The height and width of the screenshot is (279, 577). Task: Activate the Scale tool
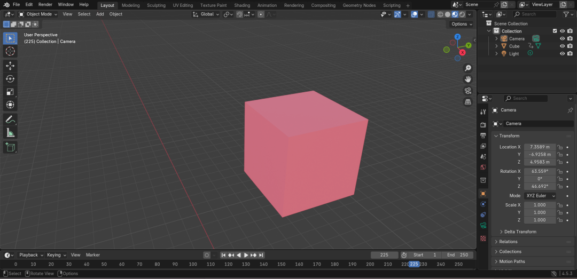click(x=10, y=92)
